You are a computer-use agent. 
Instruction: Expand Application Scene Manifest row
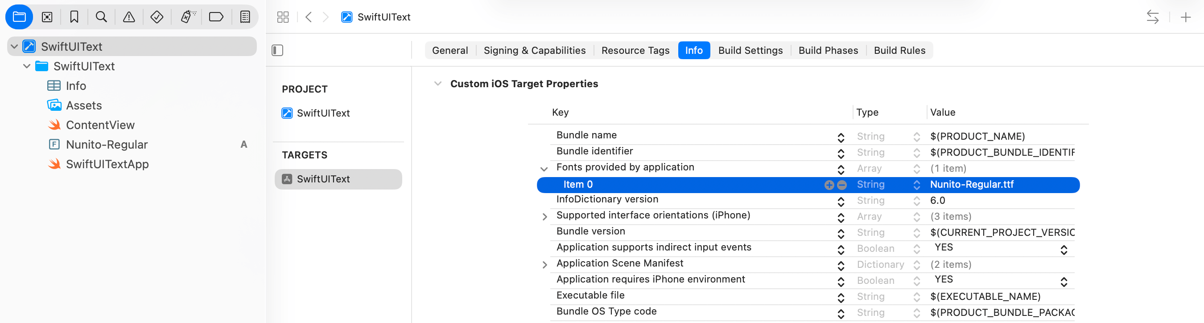[544, 265]
